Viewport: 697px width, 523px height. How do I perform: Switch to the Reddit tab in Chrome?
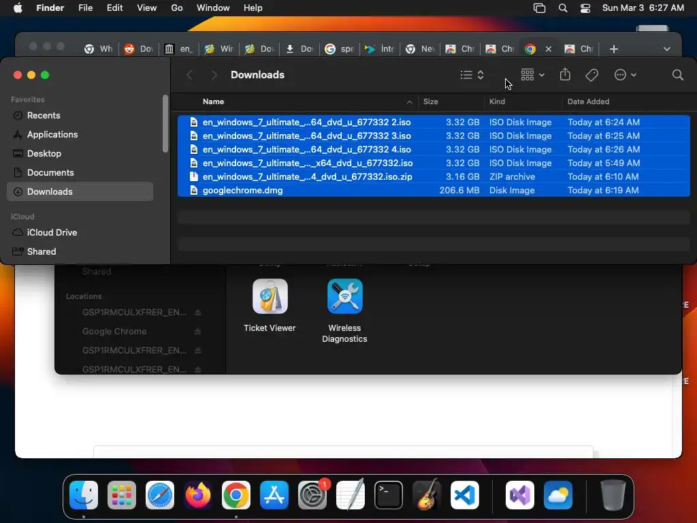(139, 49)
